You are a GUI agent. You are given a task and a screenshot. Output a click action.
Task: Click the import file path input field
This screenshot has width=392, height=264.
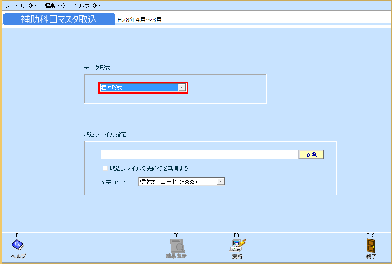(x=197, y=154)
